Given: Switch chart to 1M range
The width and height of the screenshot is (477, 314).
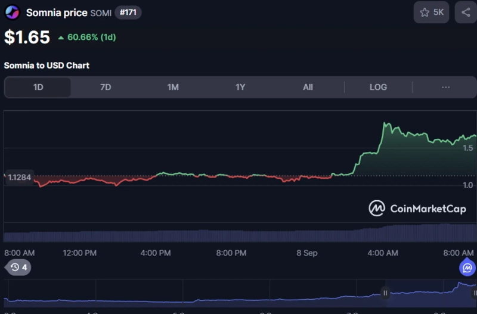Looking at the screenshot, I should pyautogui.click(x=173, y=87).
